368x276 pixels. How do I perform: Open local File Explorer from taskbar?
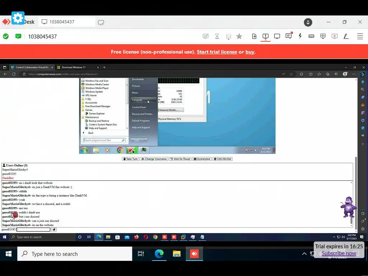177,254
